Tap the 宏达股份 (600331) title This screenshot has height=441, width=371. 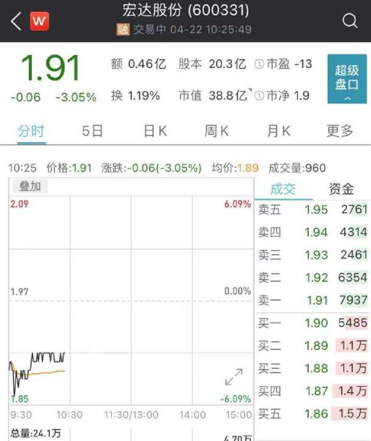[x=185, y=11]
